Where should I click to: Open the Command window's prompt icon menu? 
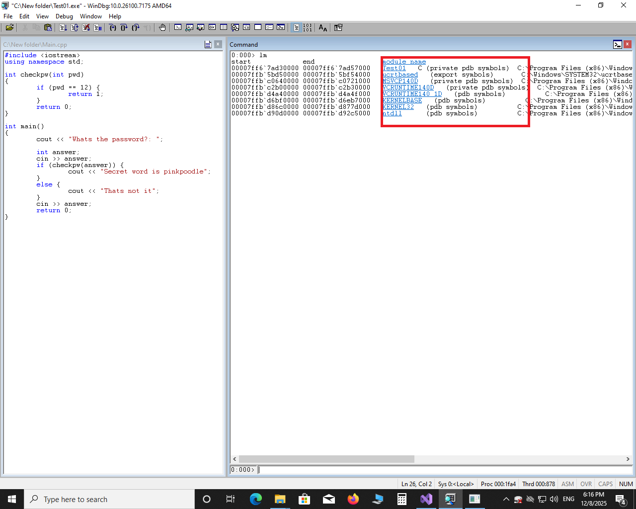[x=617, y=45]
